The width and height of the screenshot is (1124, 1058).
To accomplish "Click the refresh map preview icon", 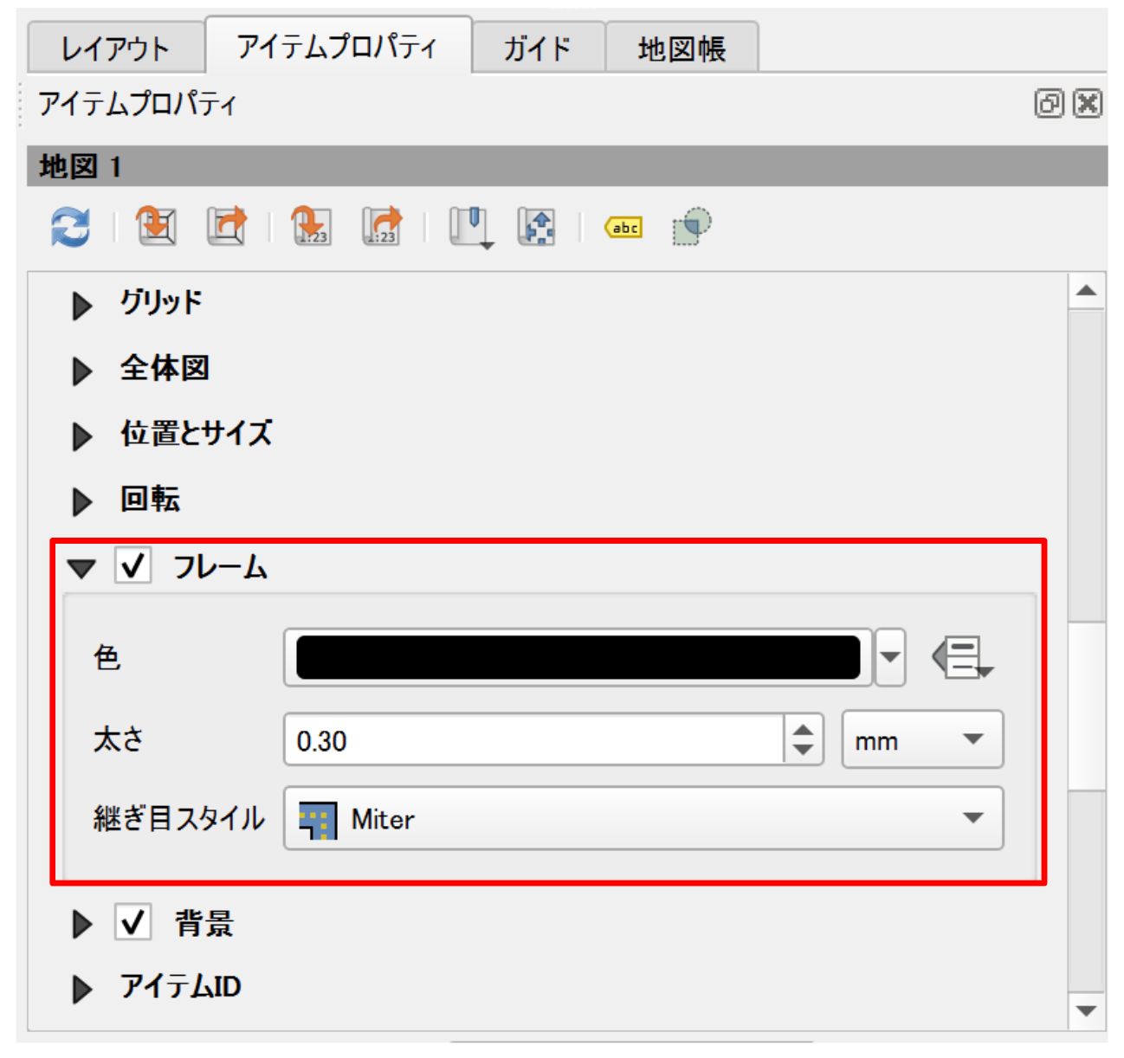I will pyautogui.click(x=69, y=228).
